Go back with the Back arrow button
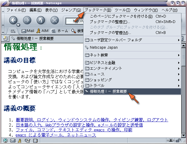 pos(13,20)
